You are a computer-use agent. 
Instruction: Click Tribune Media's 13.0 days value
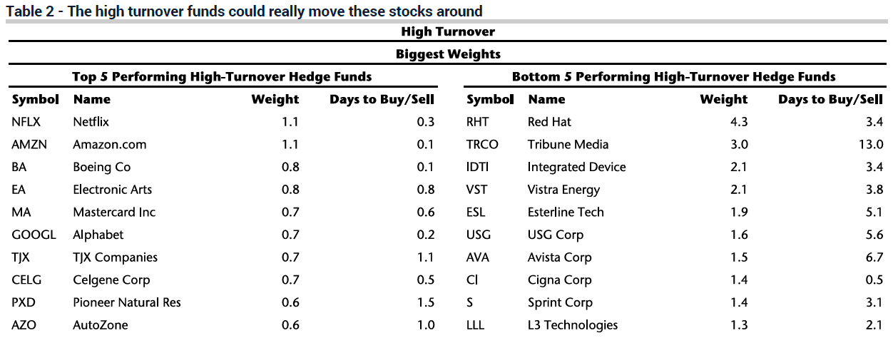pos(870,144)
